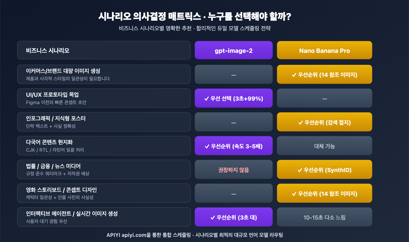Click the checkmark next to 우선 선택 (3초+99%)

click(207, 99)
